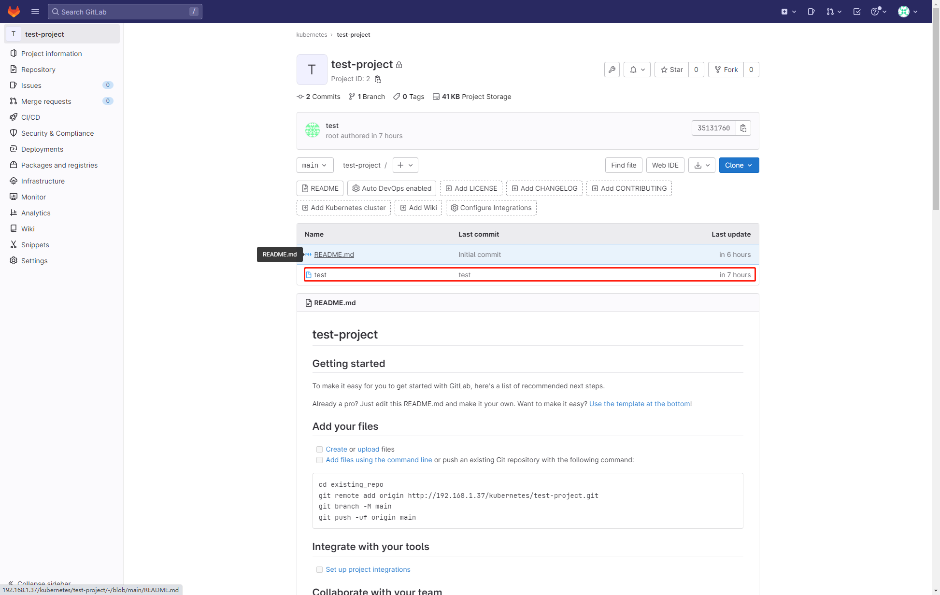Go to Issues in sidebar
Image resolution: width=940 pixels, height=595 pixels.
31,85
